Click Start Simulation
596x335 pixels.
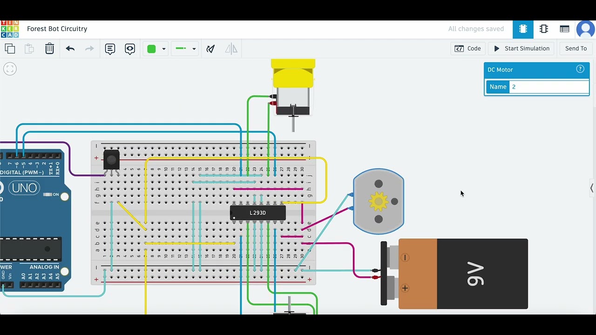(521, 48)
